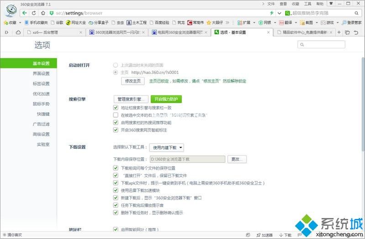365x239 pixels.
Task: Click the page vertical scrollbar thumb
Action: [363, 104]
